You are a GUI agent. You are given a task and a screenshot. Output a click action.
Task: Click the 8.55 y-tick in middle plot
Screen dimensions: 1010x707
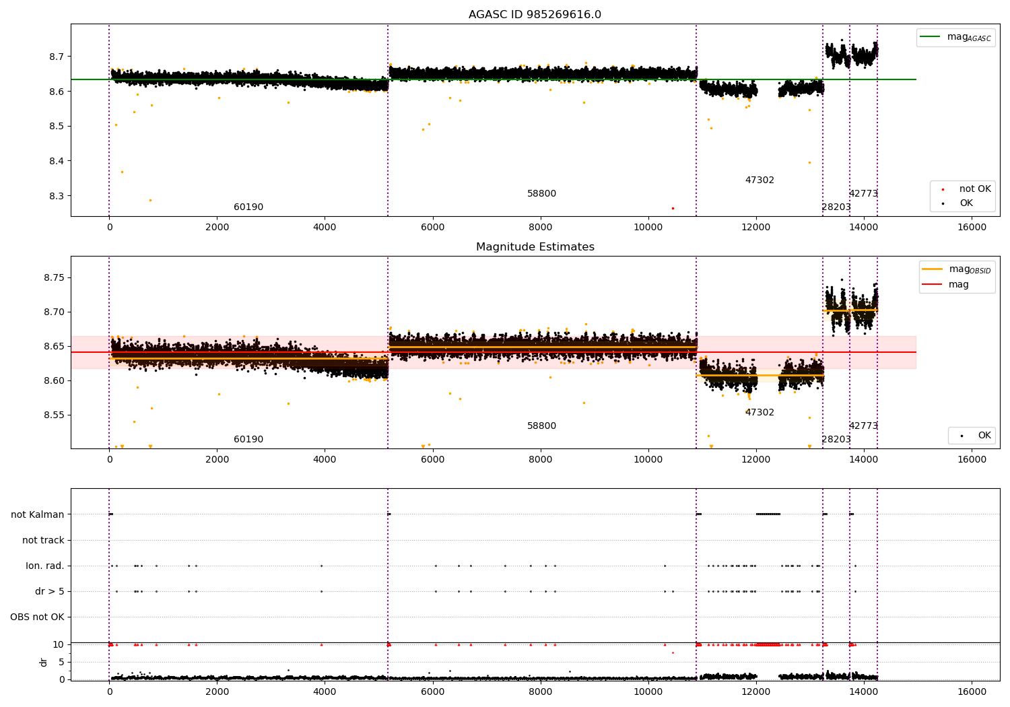[x=55, y=415]
